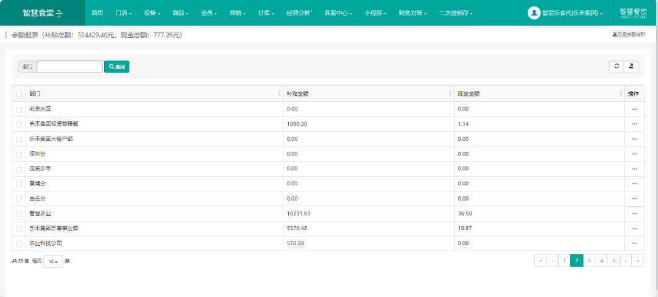
Task: Go to page 4
Action: (601, 260)
